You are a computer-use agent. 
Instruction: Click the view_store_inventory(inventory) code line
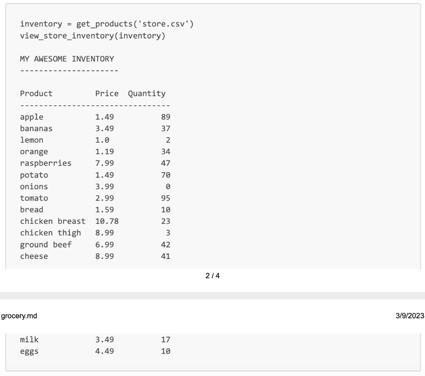93,36
